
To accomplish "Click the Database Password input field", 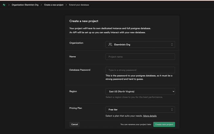I will click(x=140, y=70).
